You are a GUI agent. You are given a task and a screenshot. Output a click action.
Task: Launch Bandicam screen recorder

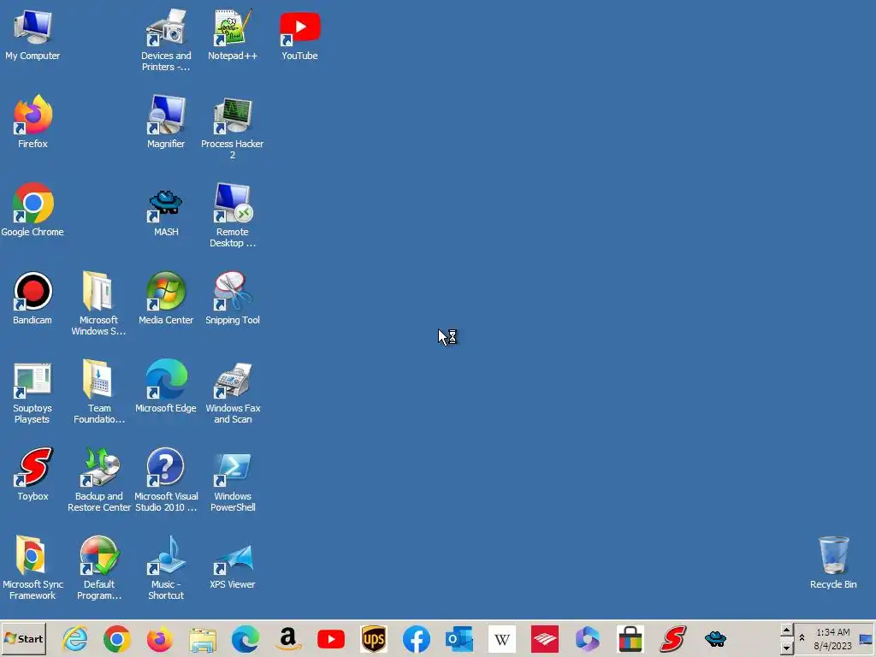pyautogui.click(x=33, y=299)
